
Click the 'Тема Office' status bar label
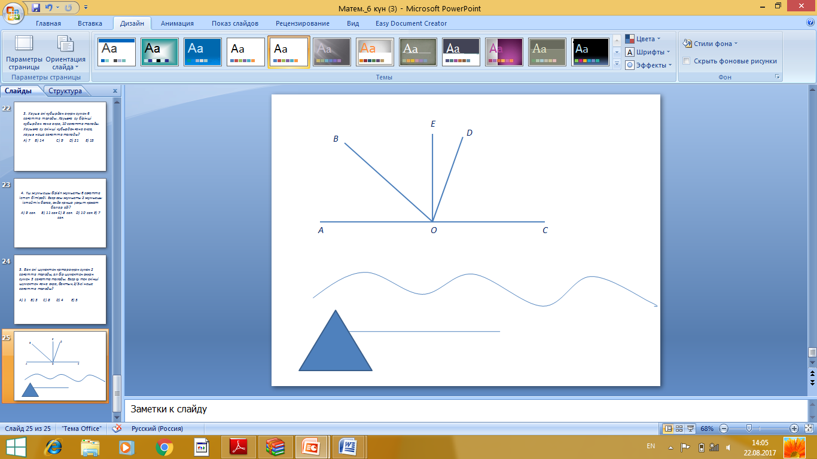[82, 429]
